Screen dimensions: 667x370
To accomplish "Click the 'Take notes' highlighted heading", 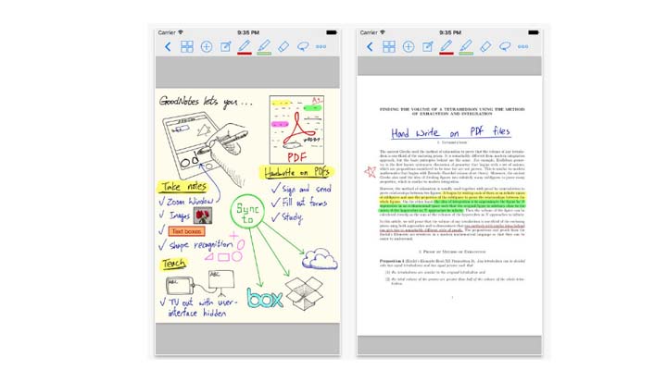I will click(183, 187).
